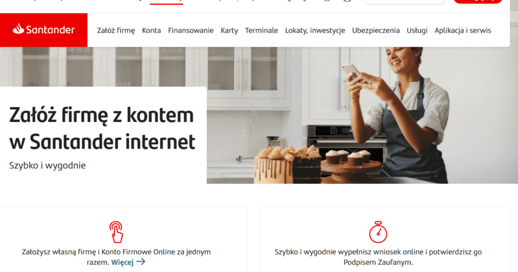Click the red finger-tap touch icon
This screenshot has width=518, height=272.
tap(116, 232)
